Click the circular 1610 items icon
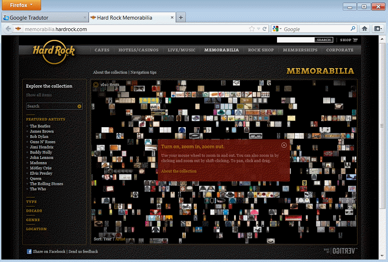Screen dimensions: 388x262 (96, 85)
